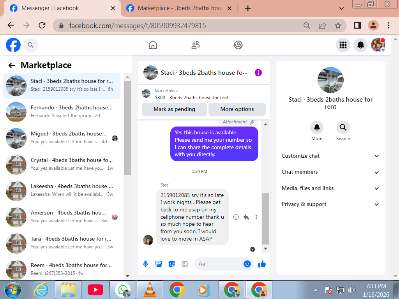399x299 pixels.
Task: Click the Facebook search magnifier icon
Action: pyautogui.click(x=31, y=45)
